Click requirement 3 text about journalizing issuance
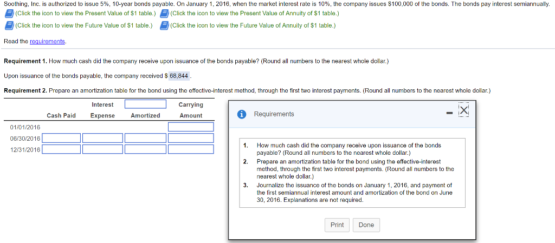This screenshot has width=555, height=243. [x=354, y=193]
